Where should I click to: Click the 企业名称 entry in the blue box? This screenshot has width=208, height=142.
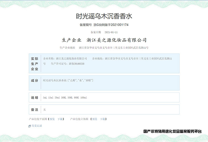(65, 58)
